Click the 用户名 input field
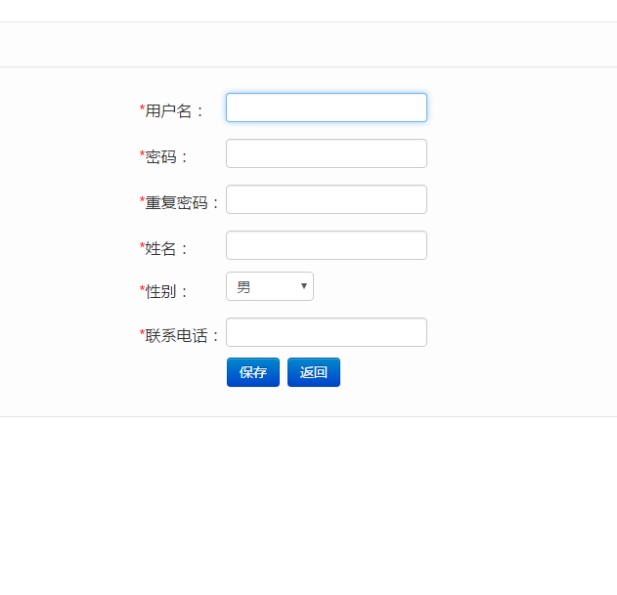The image size is (617, 595). [x=327, y=107]
